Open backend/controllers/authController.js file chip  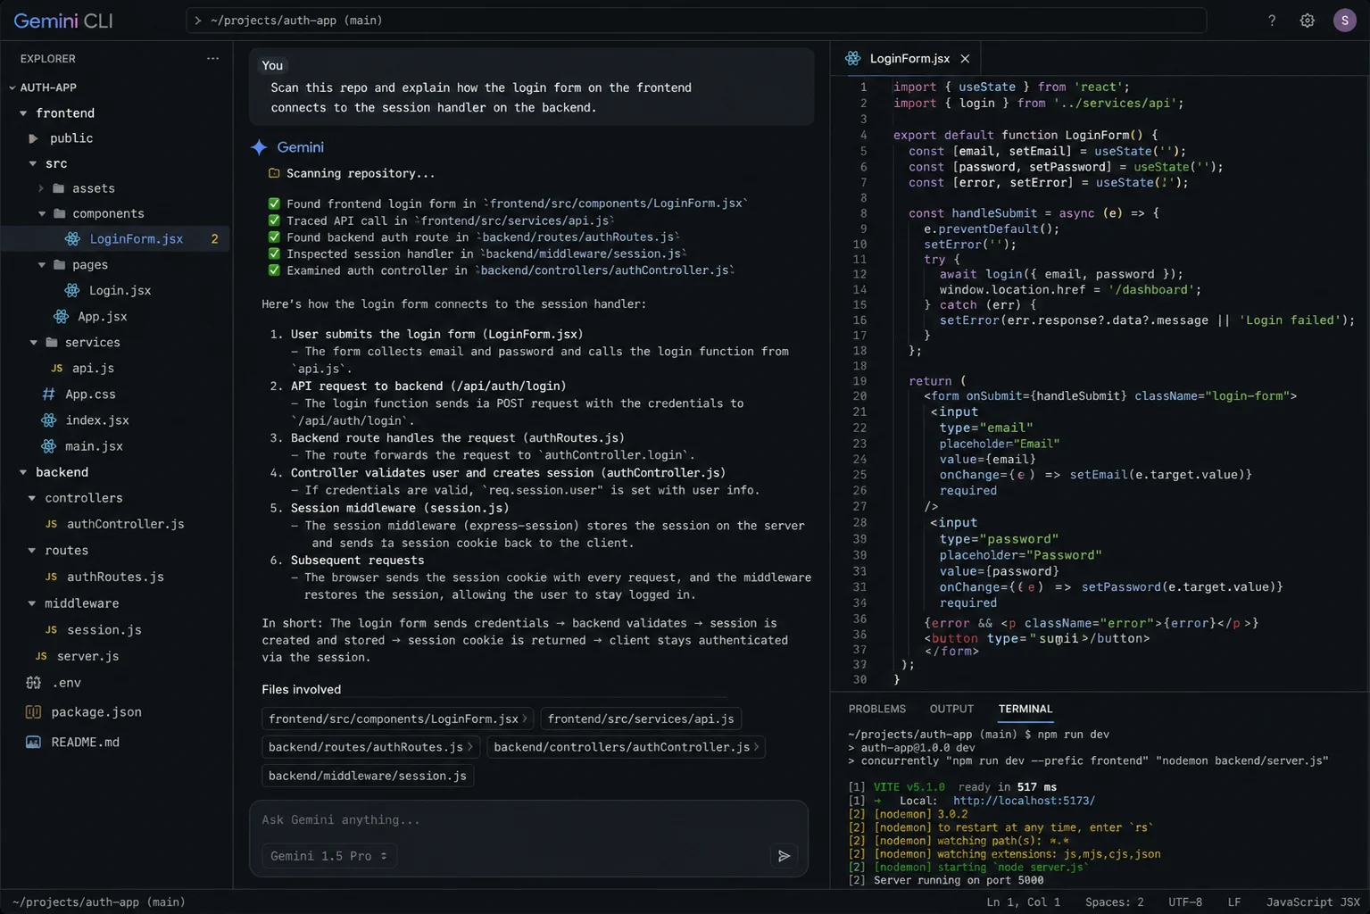(x=627, y=747)
